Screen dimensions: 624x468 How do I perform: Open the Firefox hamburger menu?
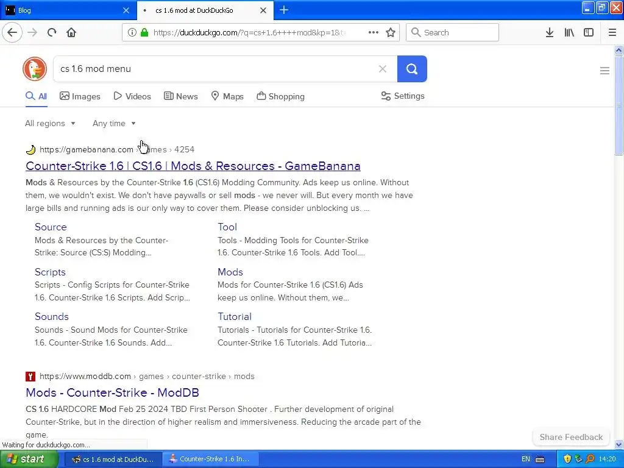pyautogui.click(x=612, y=32)
